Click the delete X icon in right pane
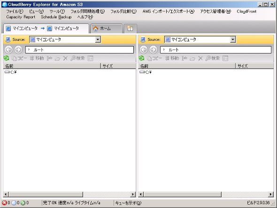277x208 pixels. (x=200, y=58)
